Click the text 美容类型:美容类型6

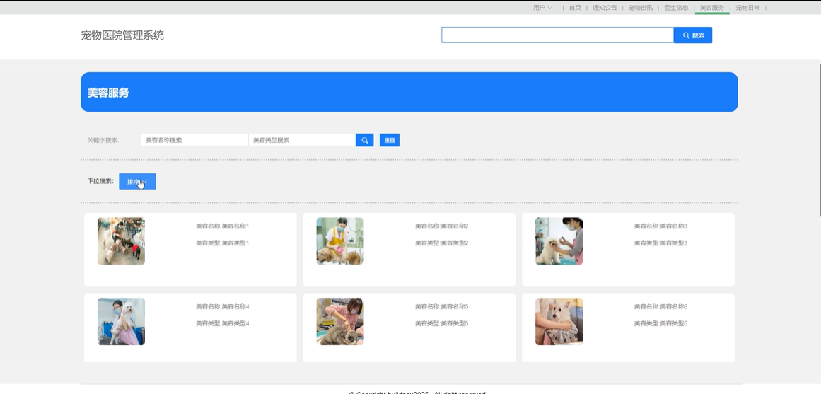pyautogui.click(x=660, y=323)
